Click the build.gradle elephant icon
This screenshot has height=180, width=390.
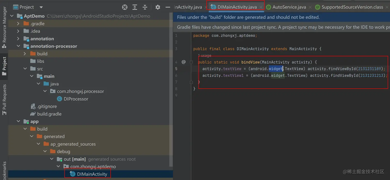(33, 114)
